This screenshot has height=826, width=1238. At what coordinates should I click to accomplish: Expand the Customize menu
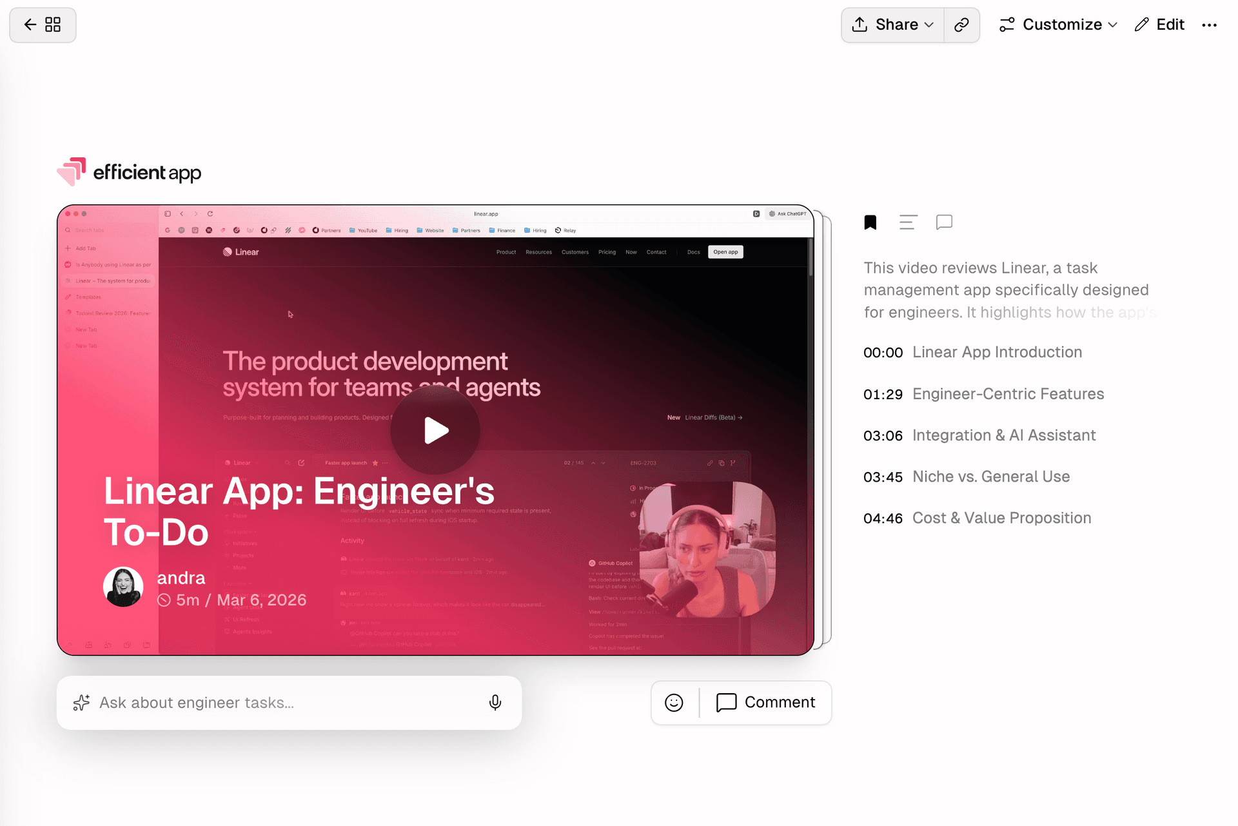pyautogui.click(x=1058, y=25)
